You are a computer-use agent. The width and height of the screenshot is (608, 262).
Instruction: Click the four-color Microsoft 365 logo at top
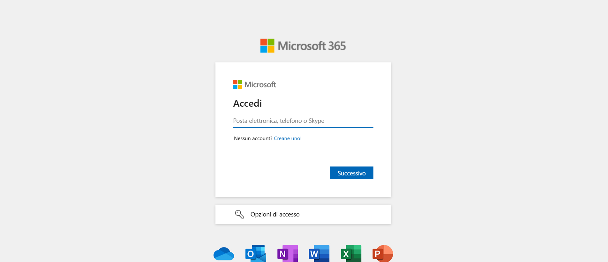click(x=267, y=46)
